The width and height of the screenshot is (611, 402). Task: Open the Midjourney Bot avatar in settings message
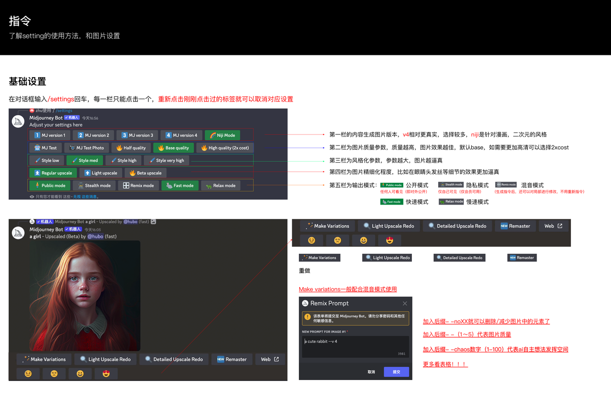coord(18,121)
